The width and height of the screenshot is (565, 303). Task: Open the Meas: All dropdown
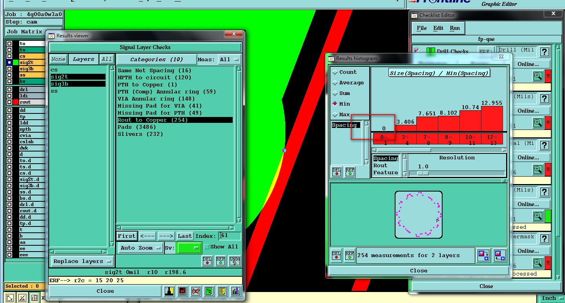pyautogui.click(x=230, y=60)
